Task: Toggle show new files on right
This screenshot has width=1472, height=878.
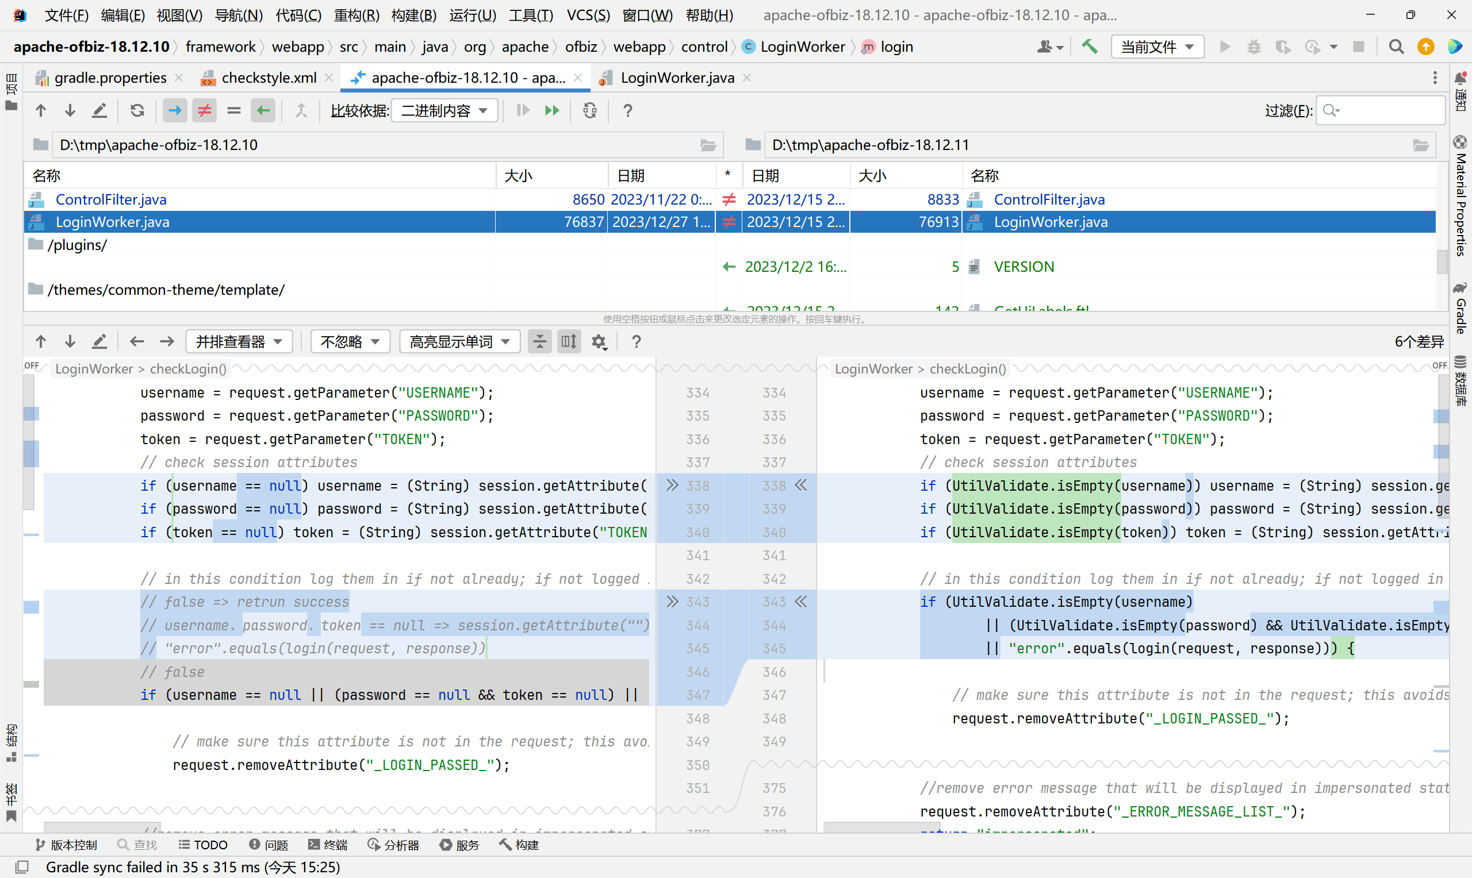Action: [263, 111]
